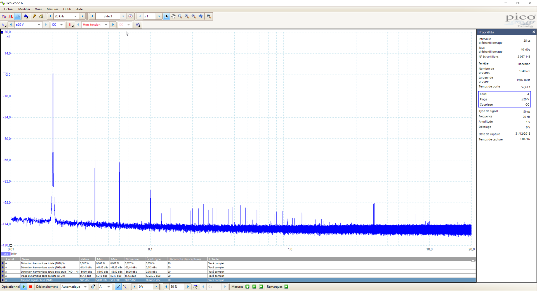Image resolution: width=537 pixels, height=291 pixels.
Task: Select the Rapport signal / bruit (SNR) row
Action: click(238, 280)
